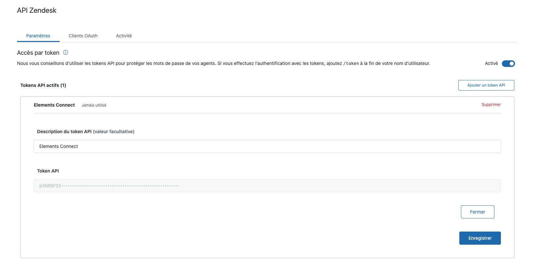Click the API Zendesk page title
The height and width of the screenshot is (266, 534).
(37, 10)
